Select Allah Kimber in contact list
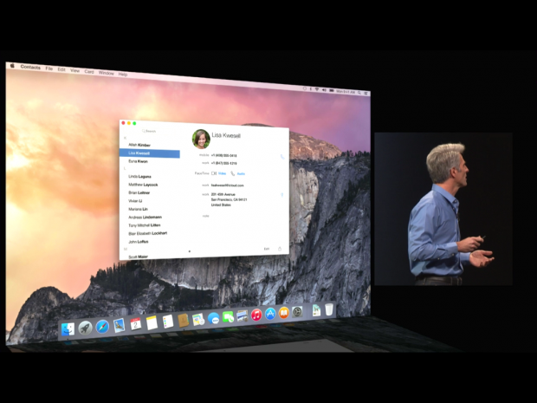Viewport: 537px width, 403px height. [x=139, y=145]
